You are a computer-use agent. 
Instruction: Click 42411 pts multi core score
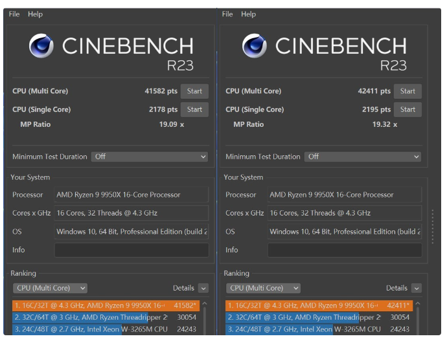click(x=374, y=91)
